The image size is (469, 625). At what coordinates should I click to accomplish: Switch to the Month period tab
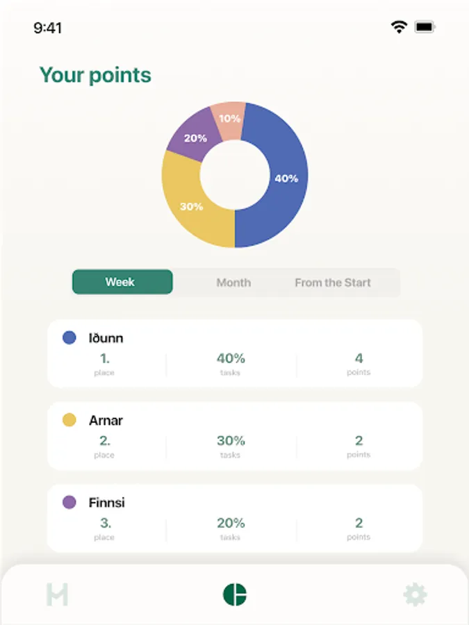tap(233, 283)
